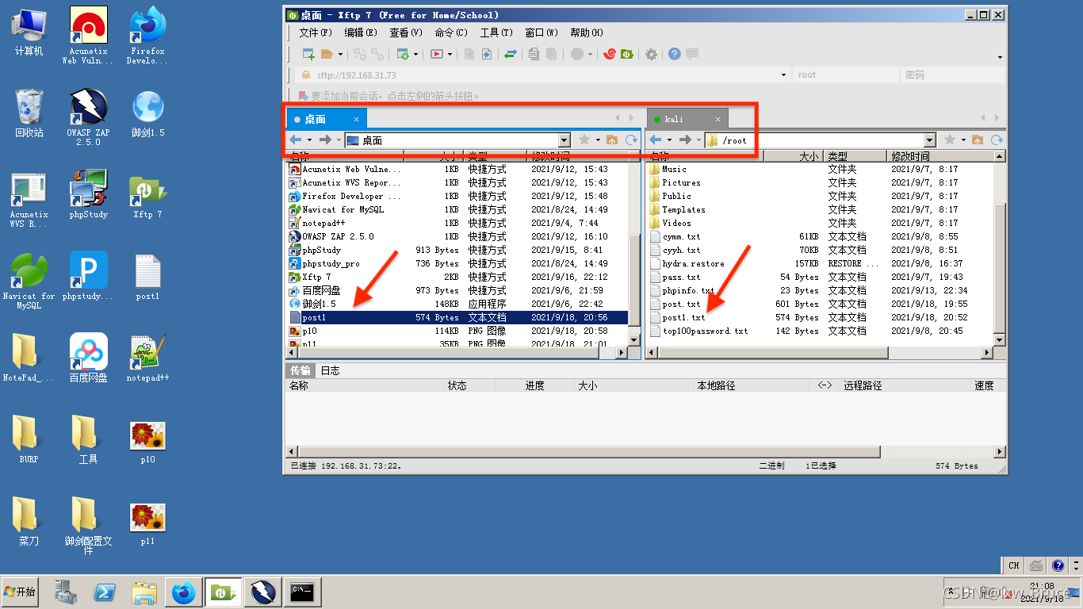Click the Synchronize folders arrows icon
Screen dimensions: 1083x609
pos(511,54)
